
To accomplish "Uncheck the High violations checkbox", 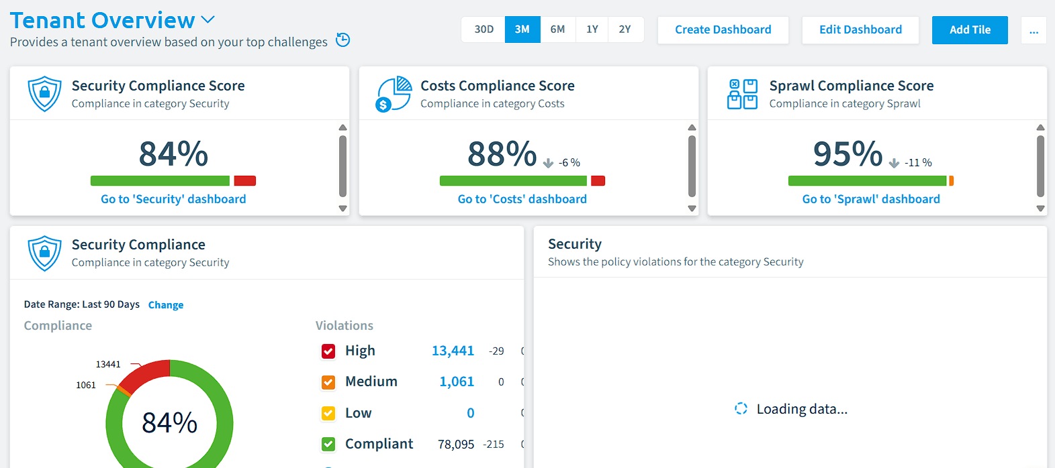I will click(328, 351).
